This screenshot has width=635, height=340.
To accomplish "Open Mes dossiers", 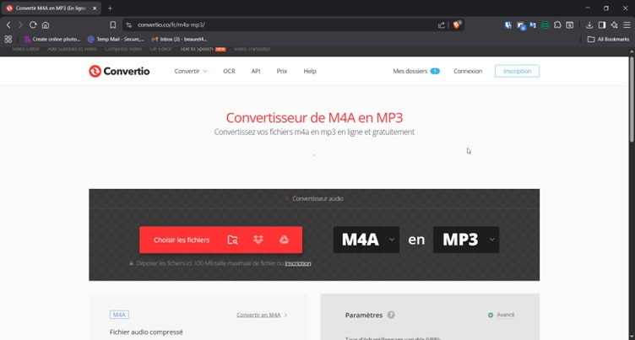I will pos(416,71).
